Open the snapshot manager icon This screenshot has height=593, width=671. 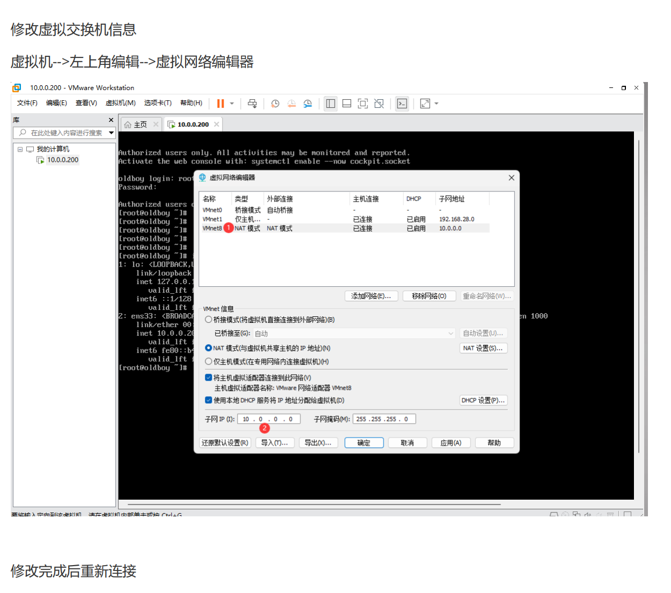tap(308, 103)
